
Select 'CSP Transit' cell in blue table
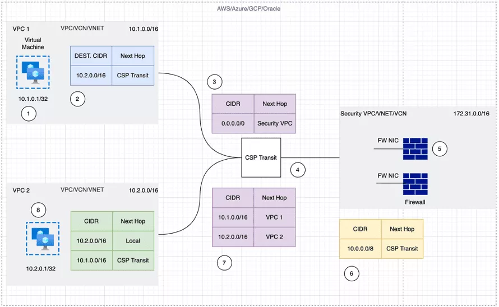pos(133,76)
